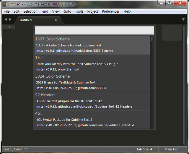Open the Preferences menu
This screenshot has width=189, height=154.
111,11
